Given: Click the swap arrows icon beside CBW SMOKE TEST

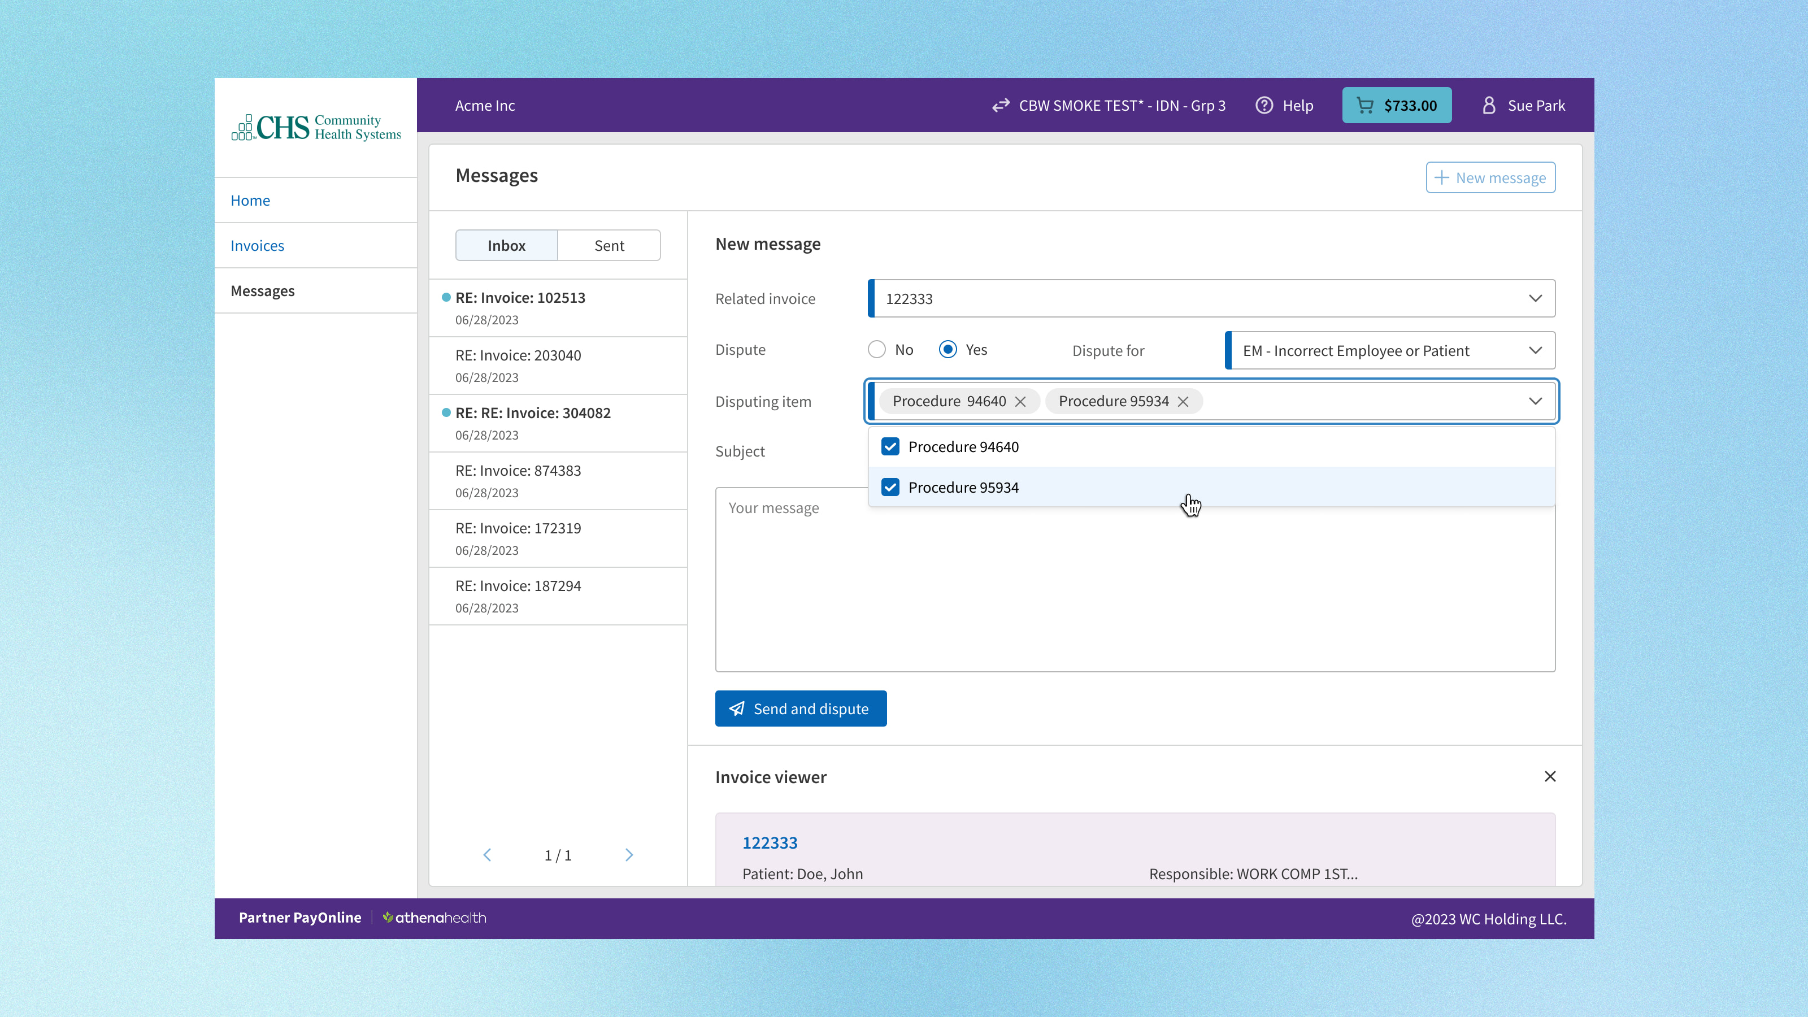Looking at the screenshot, I should pos(1001,105).
